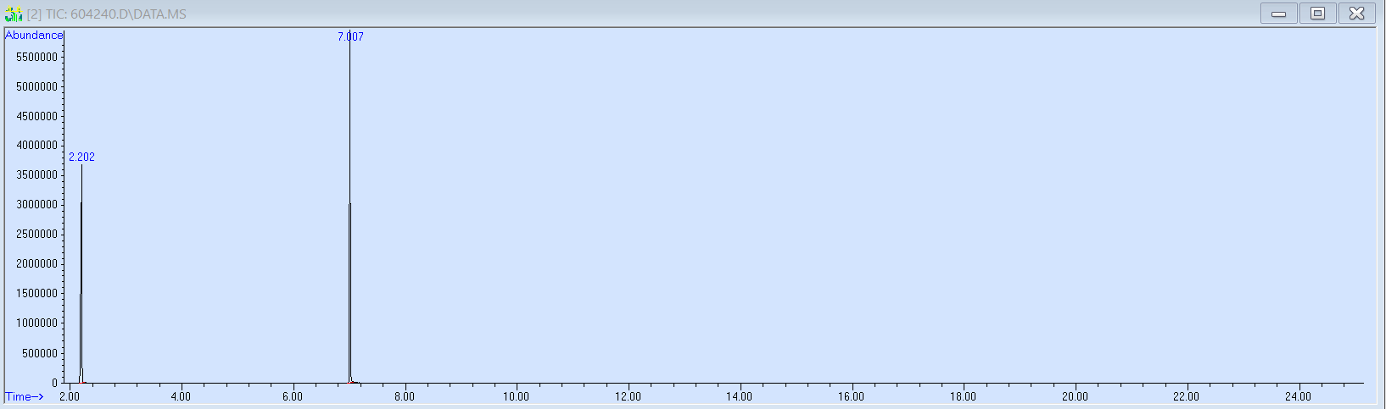Click the 1500000 abundance axis value

pyautogui.click(x=36, y=293)
